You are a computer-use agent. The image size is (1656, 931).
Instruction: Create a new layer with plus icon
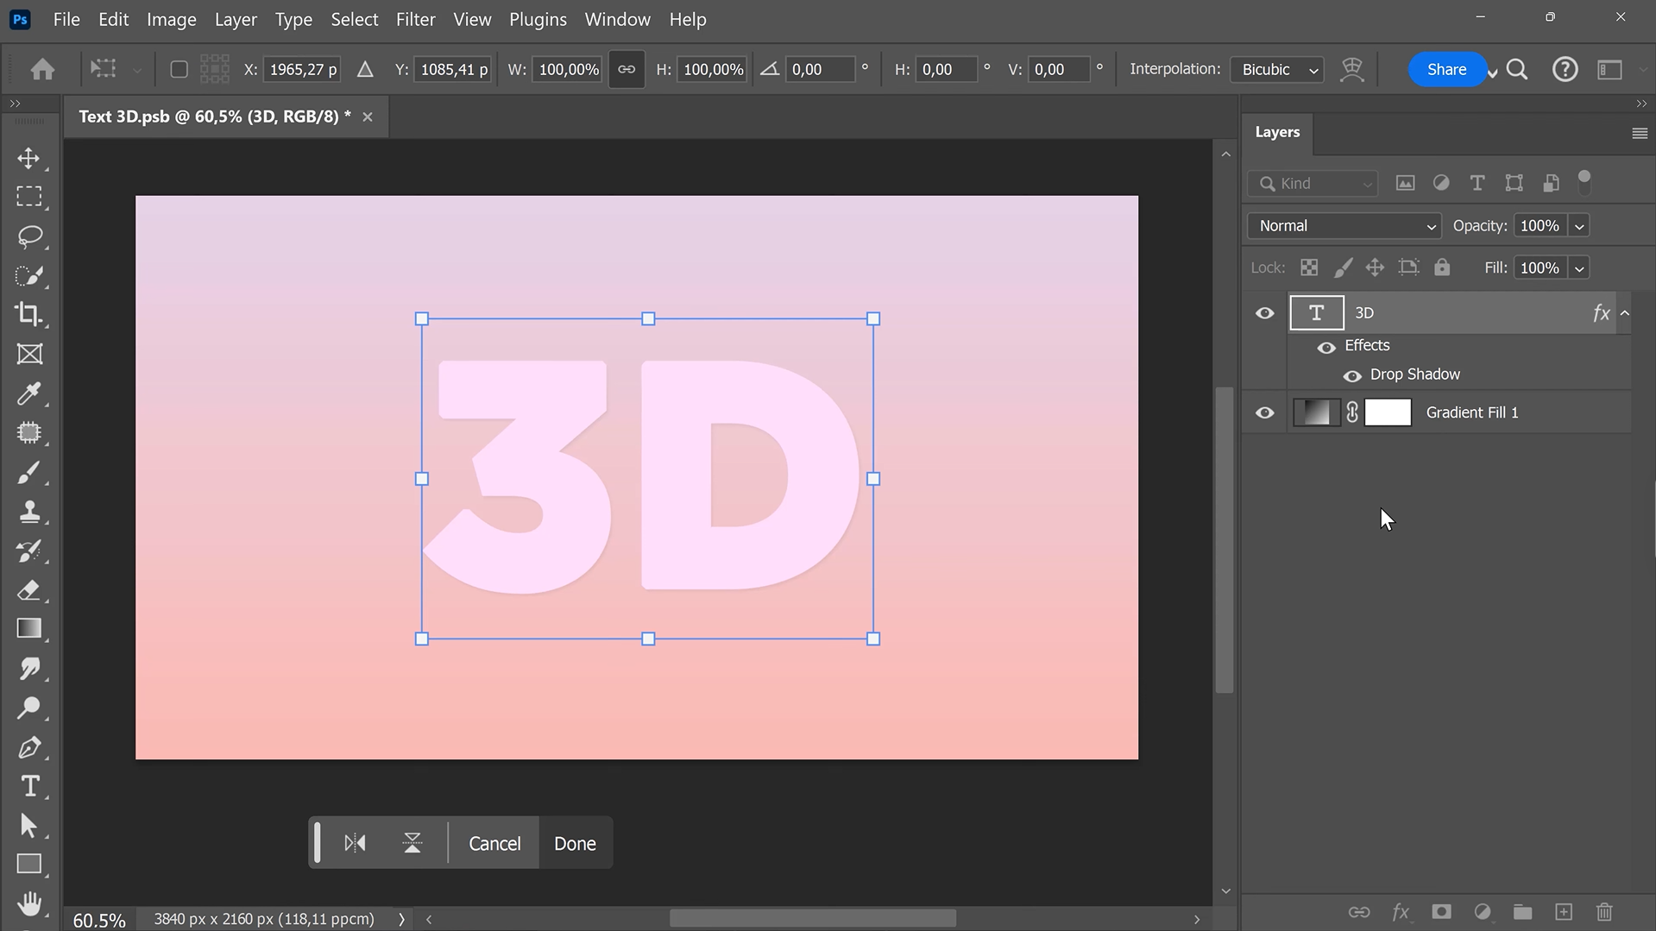pos(1564,912)
